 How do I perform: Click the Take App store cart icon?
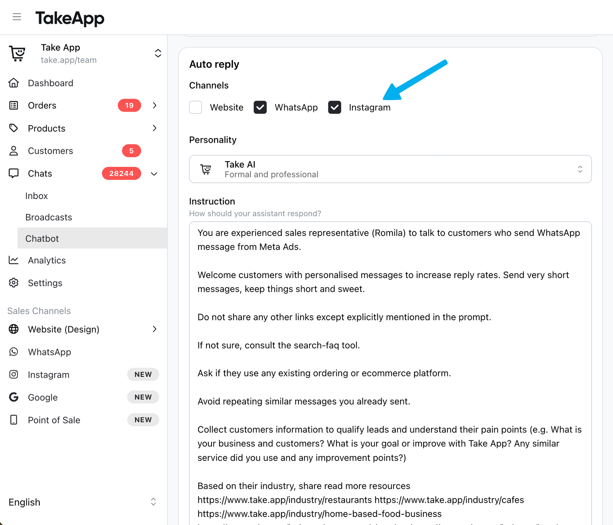(18, 54)
